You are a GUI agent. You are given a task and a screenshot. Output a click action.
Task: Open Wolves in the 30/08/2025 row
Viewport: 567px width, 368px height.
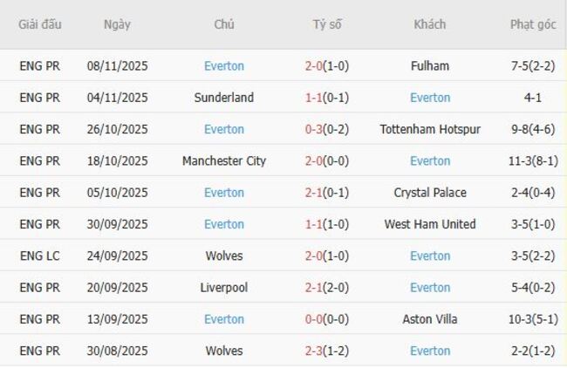[224, 351]
